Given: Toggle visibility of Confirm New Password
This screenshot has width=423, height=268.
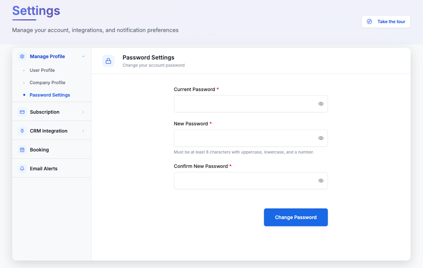Looking at the screenshot, I should [321, 181].
